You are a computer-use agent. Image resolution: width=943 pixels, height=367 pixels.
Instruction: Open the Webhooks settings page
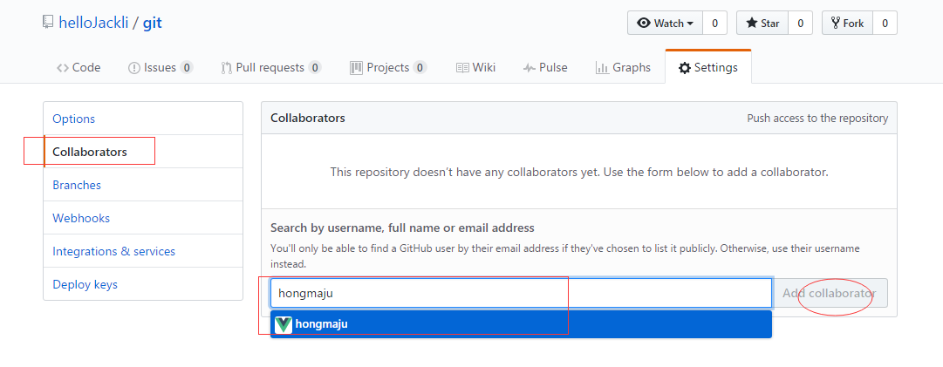pos(143,217)
